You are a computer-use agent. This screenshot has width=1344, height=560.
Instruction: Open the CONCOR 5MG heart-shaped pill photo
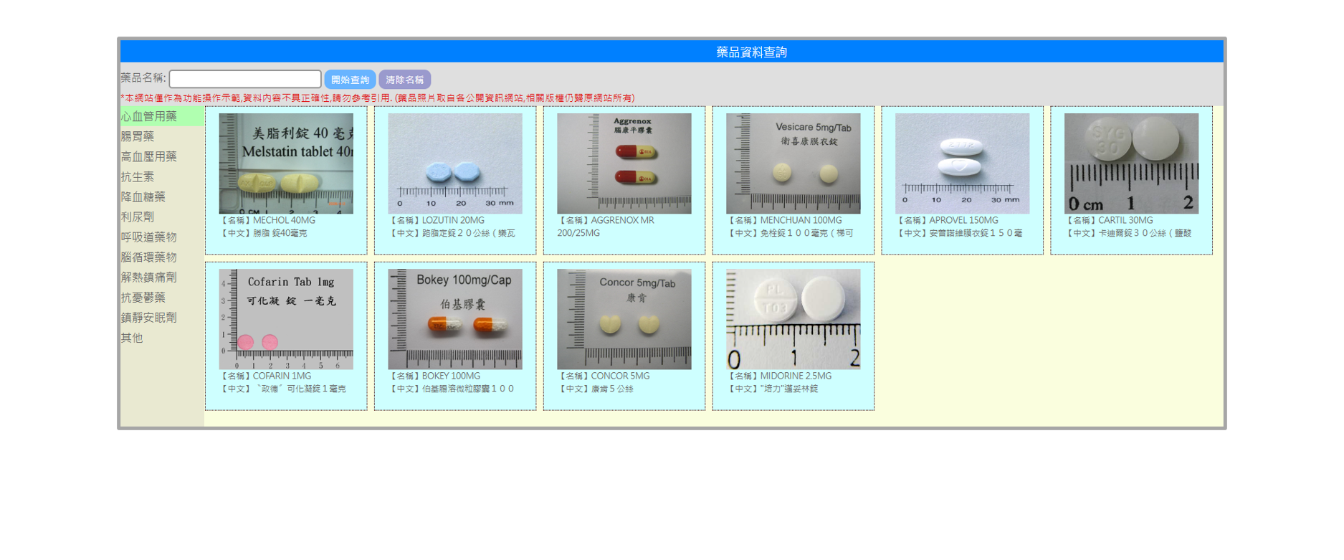pyautogui.click(x=624, y=319)
